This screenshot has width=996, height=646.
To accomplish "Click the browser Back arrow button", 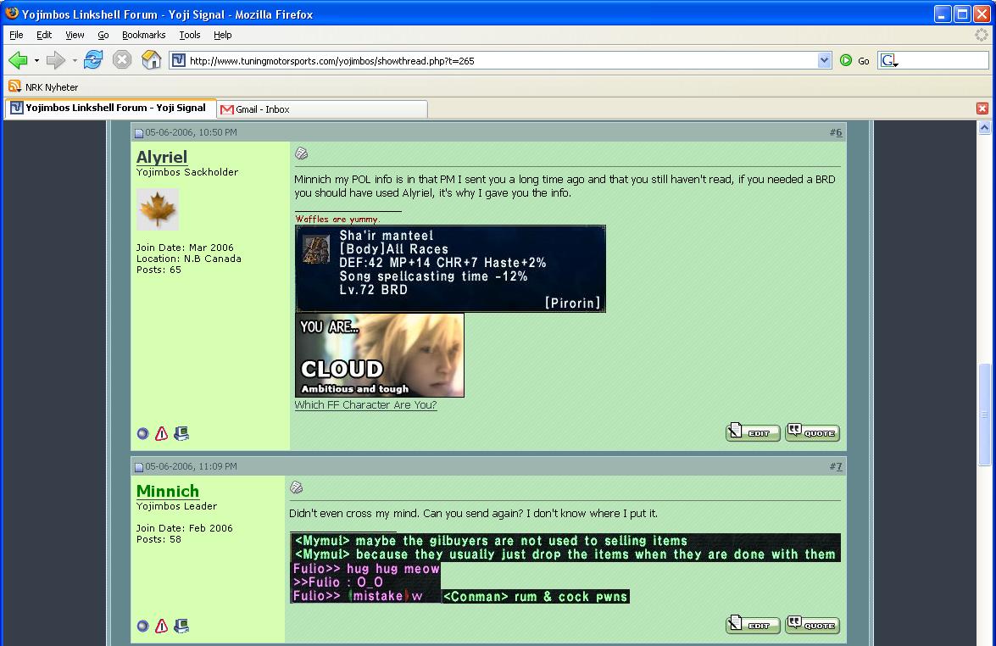I will click(18, 60).
